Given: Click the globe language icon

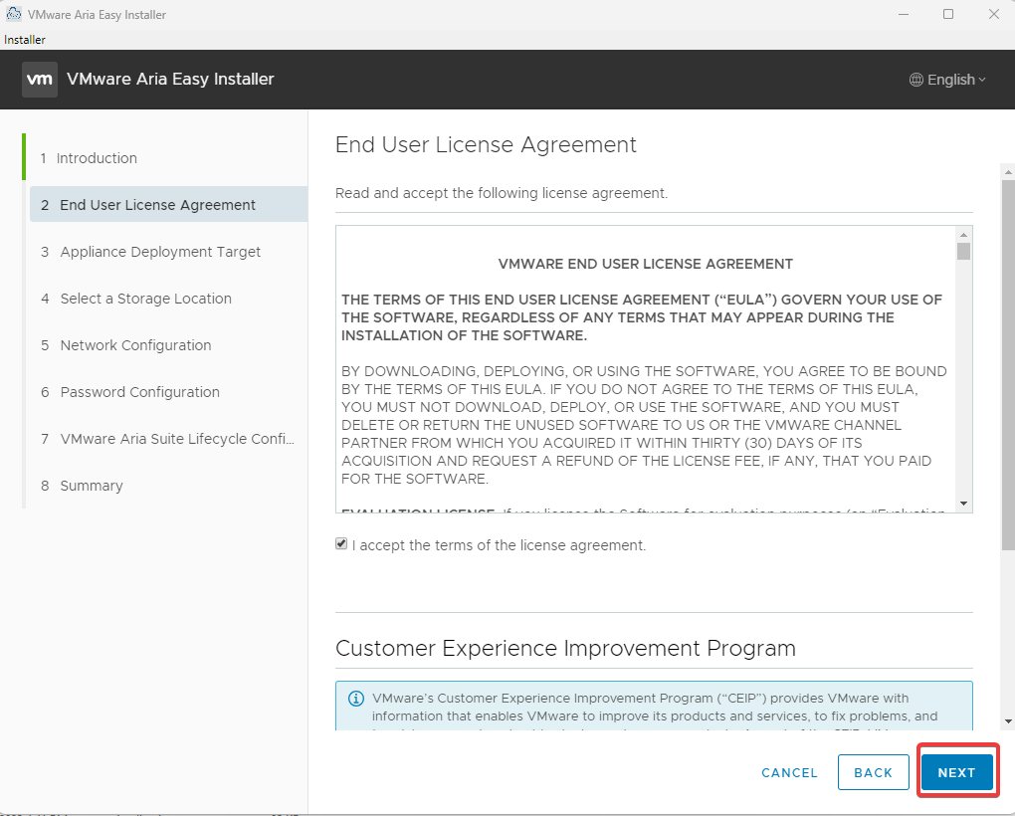Looking at the screenshot, I should click(x=915, y=80).
